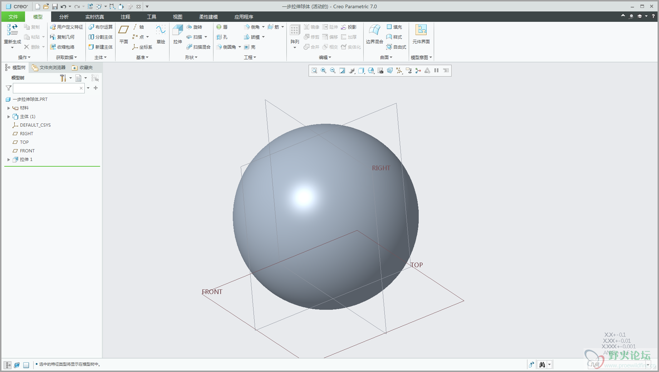Click the 倒圆角 button
The width and height of the screenshot is (659, 372).
pyautogui.click(x=226, y=47)
